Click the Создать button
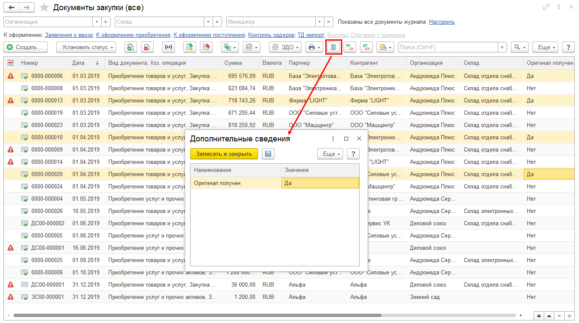This screenshot has width=579, height=323. click(25, 47)
